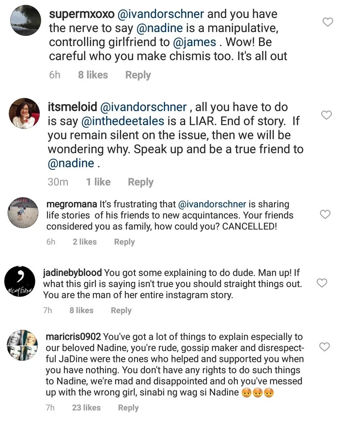View megromana's profile photo

(23, 213)
